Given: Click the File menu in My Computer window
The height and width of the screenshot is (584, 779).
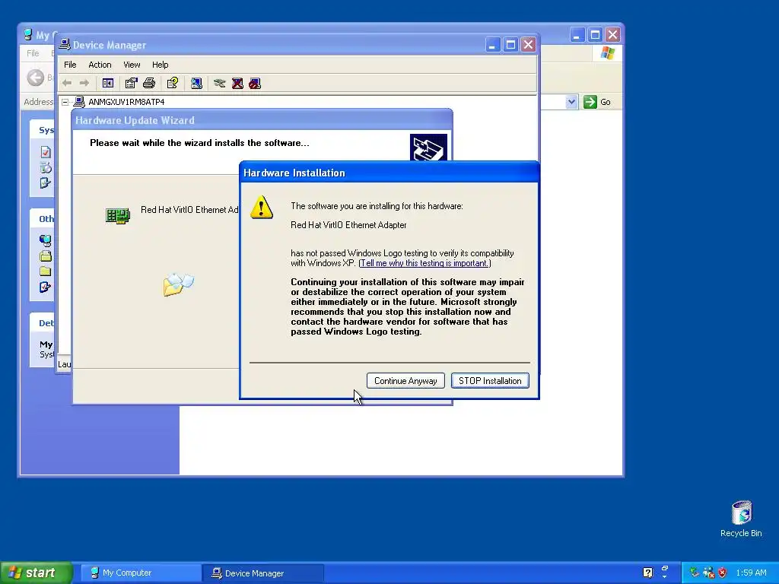Looking at the screenshot, I should point(33,53).
